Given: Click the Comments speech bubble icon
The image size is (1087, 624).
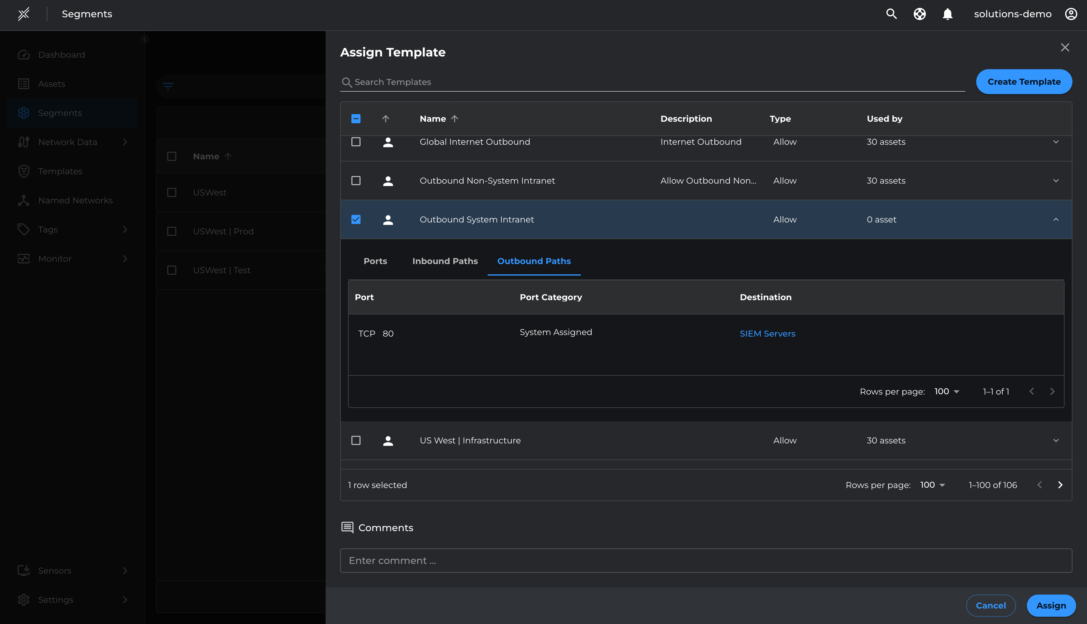Looking at the screenshot, I should (x=347, y=527).
